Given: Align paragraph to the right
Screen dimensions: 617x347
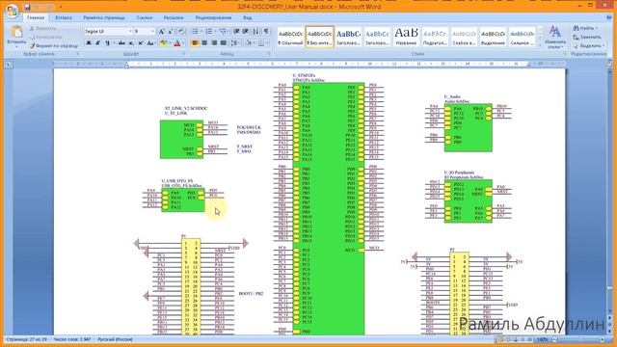Looking at the screenshot, I should click(214, 42).
